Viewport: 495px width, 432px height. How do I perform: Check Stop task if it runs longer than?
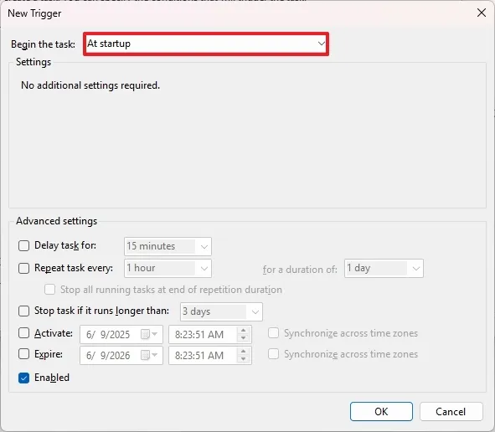23,311
